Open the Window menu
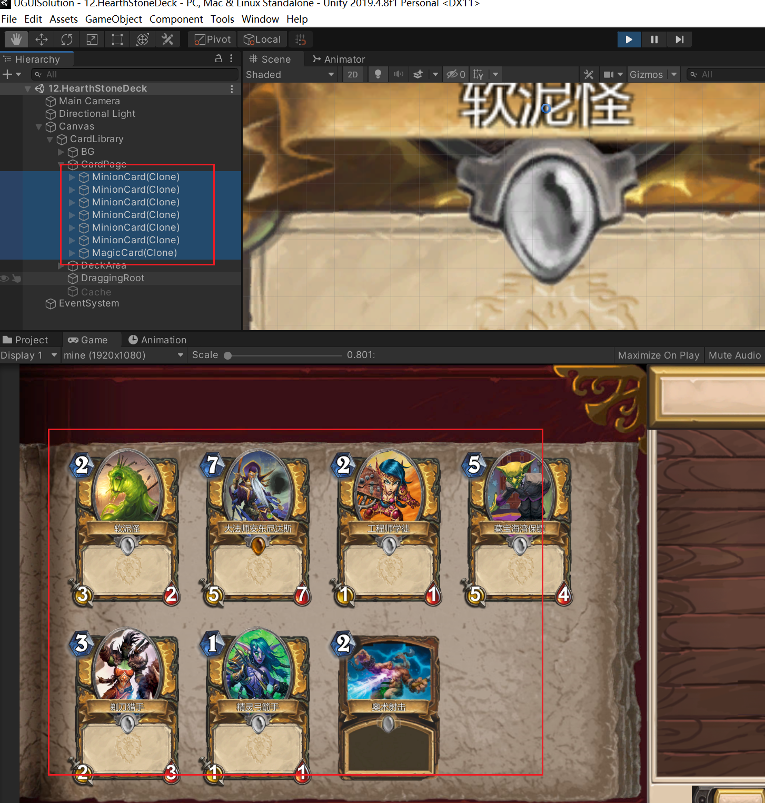765x803 pixels. [x=260, y=19]
